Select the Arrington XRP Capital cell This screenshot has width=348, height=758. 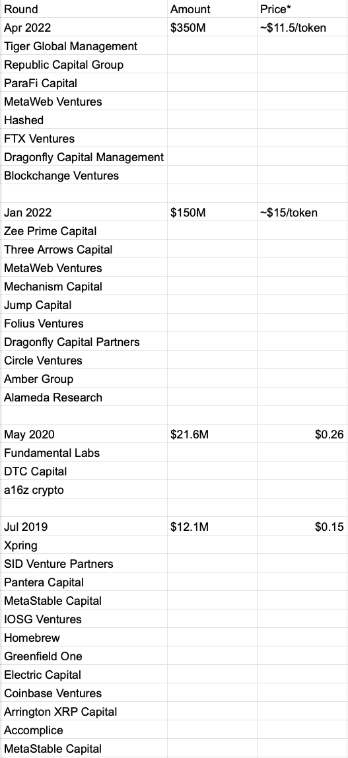[84, 711]
